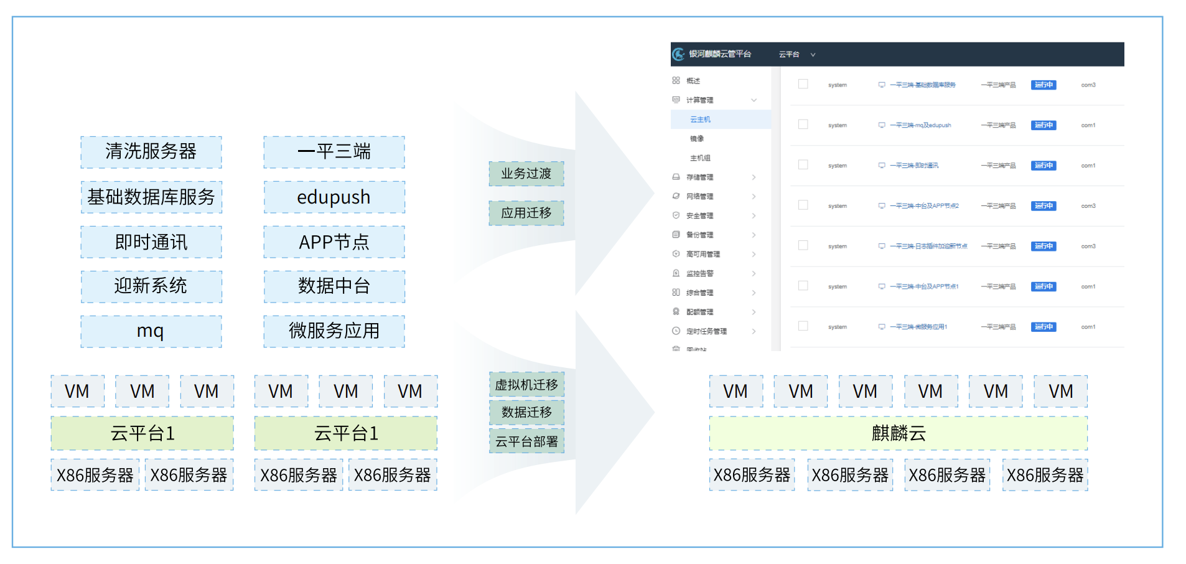Tick checkbox for 一平三端-即时通讯 row
1186x564 pixels.
click(803, 165)
